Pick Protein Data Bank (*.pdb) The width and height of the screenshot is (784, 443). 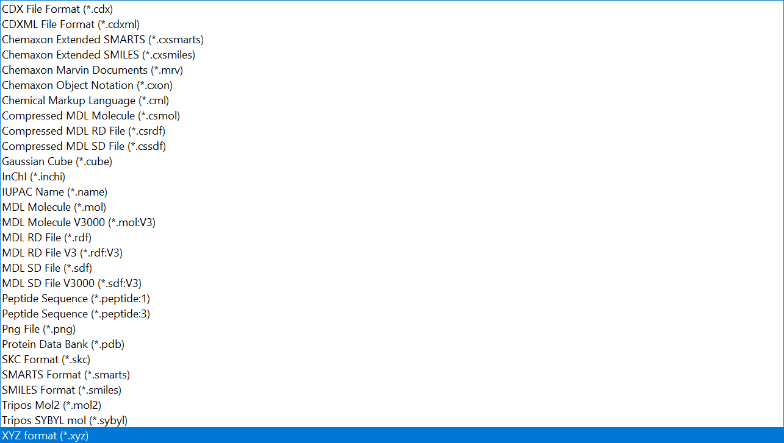pos(392,344)
